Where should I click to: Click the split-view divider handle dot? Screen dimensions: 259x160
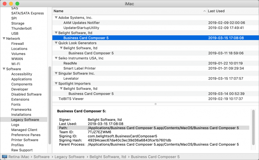pos(156,104)
